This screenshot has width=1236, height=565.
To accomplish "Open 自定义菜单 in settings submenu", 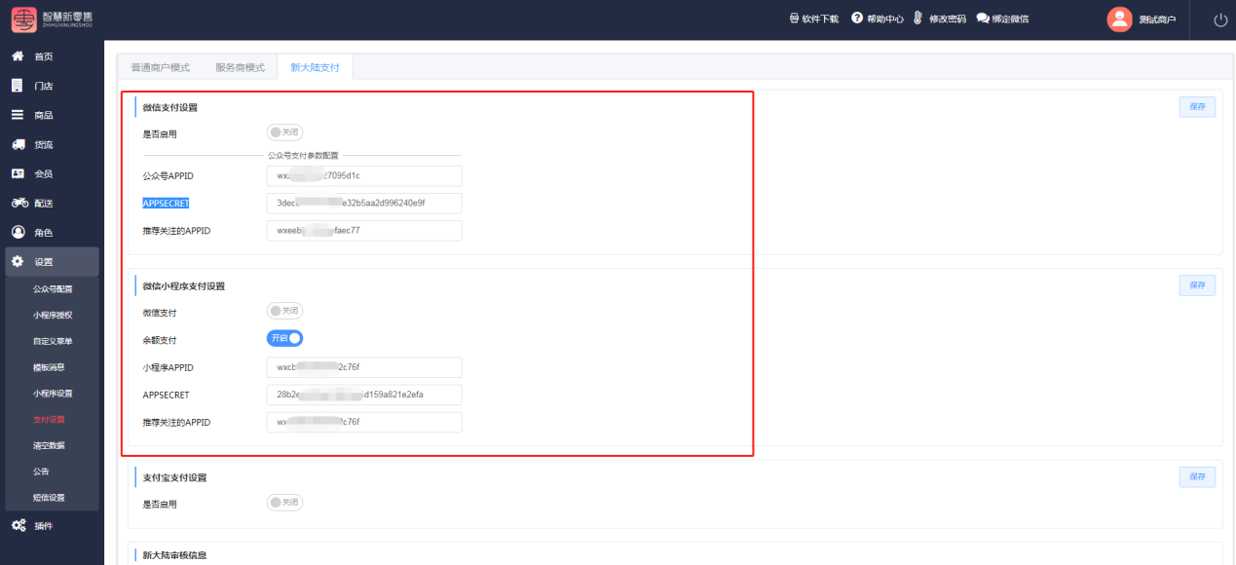I will pyautogui.click(x=53, y=341).
